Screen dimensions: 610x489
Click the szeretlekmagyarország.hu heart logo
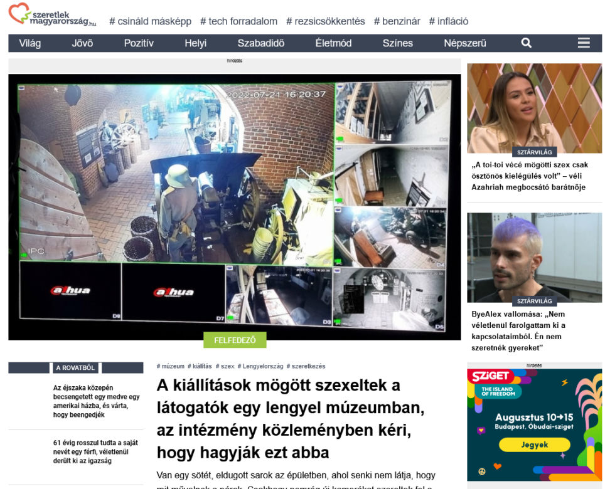click(x=53, y=15)
